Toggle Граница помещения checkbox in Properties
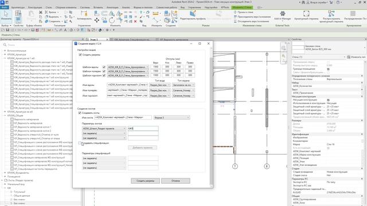Screen dimensions: 367x206 pyautogui.click(x=328, y=69)
